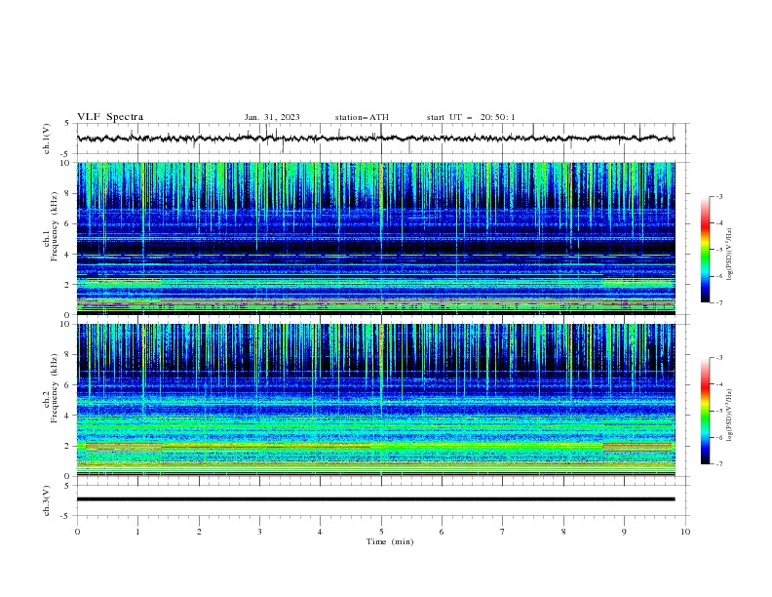Click the time axis tick label '3'
The image size is (772, 597).
pyautogui.click(x=259, y=532)
